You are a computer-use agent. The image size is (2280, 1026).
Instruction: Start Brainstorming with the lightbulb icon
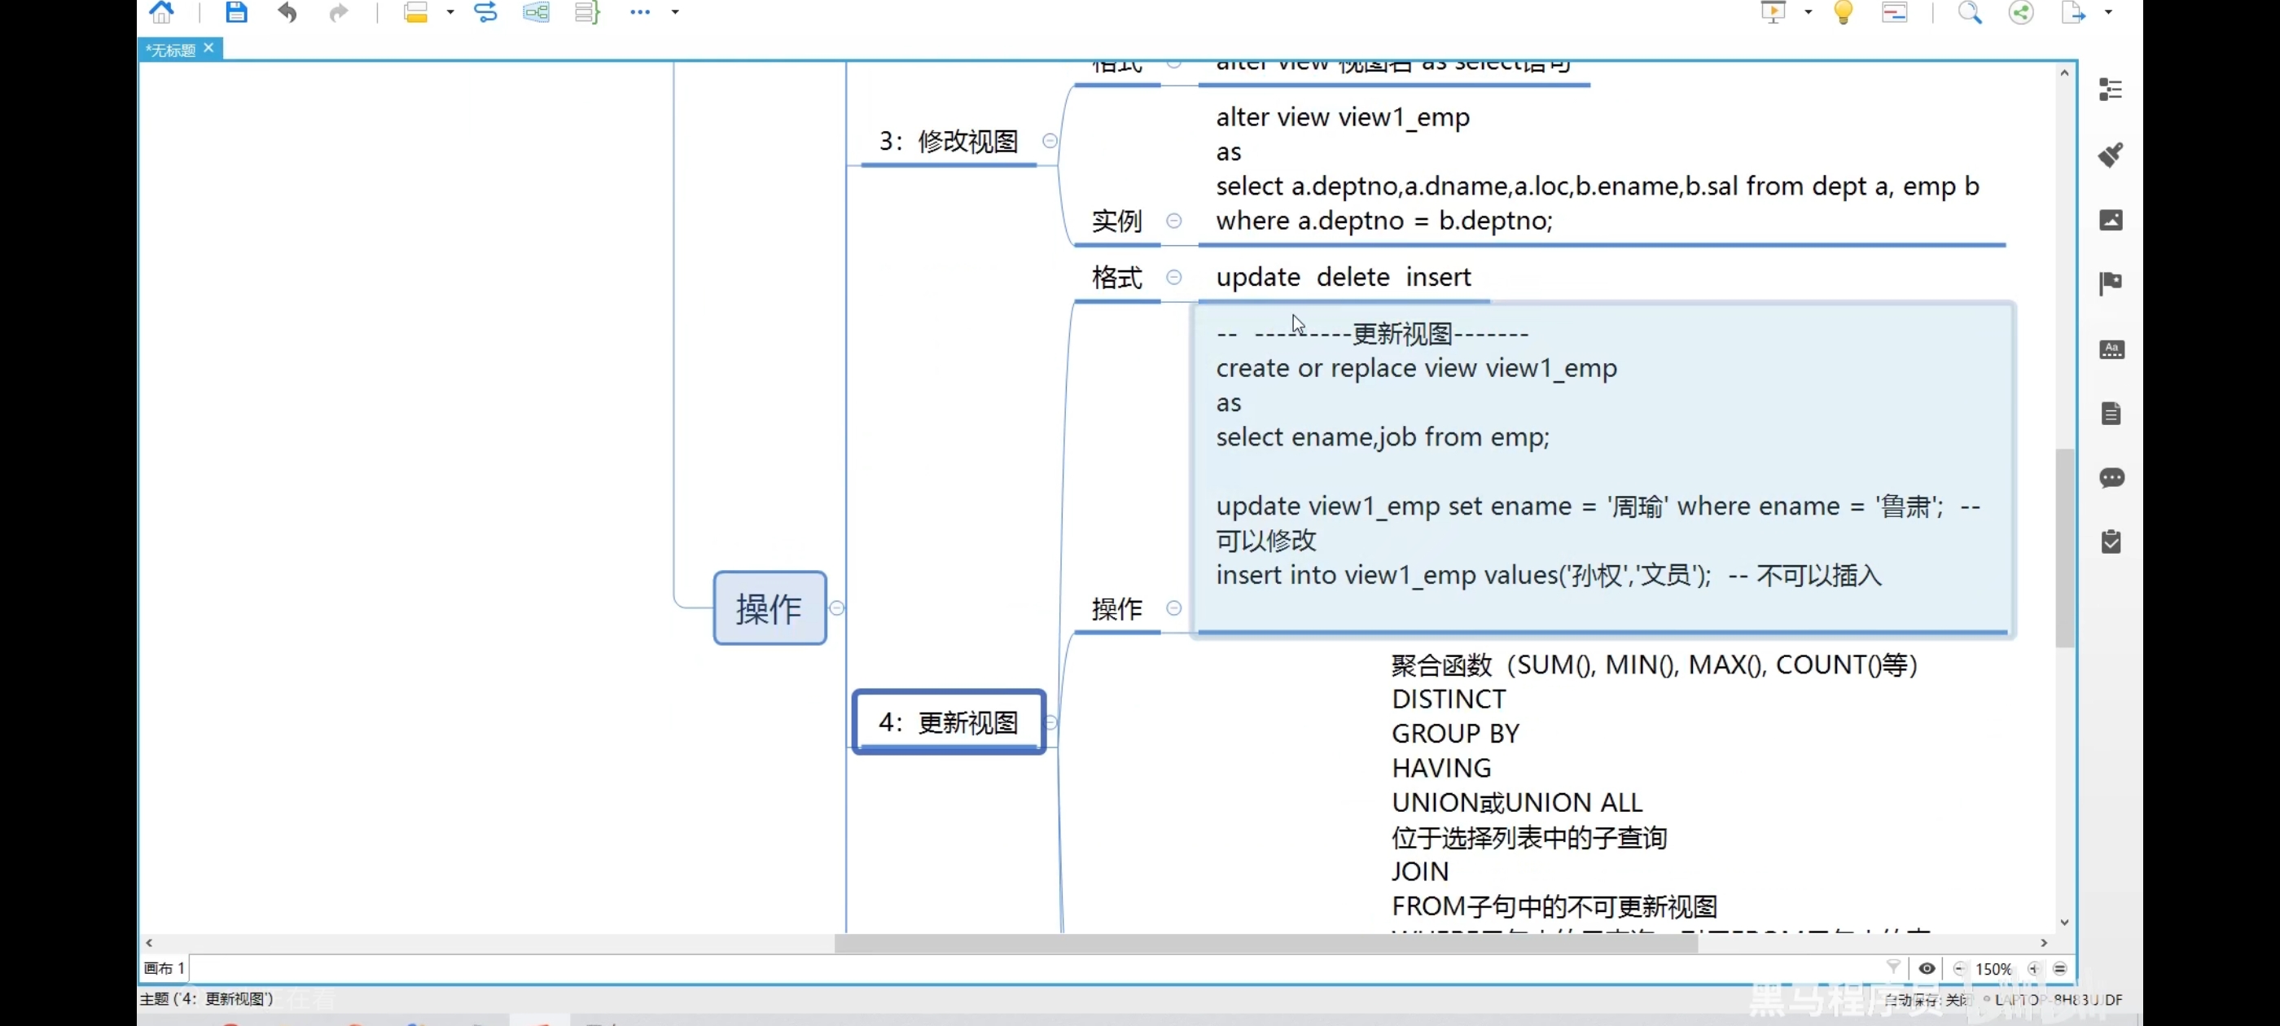tap(1843, 12)
